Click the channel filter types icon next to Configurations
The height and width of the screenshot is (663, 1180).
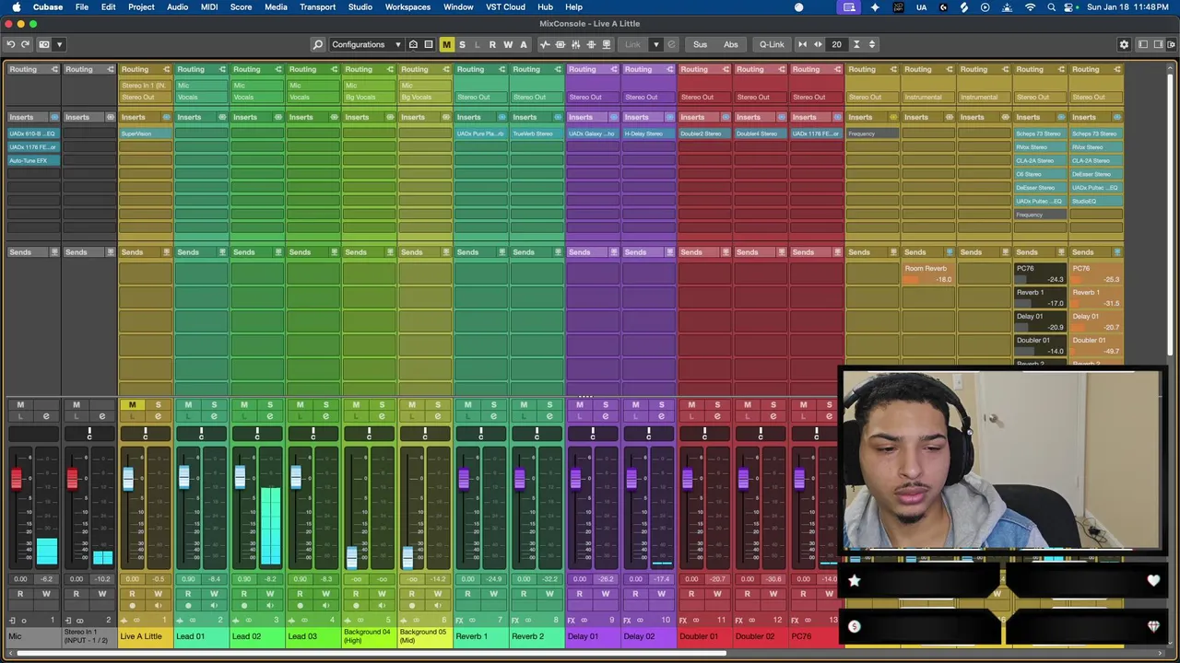click(413, 44)
